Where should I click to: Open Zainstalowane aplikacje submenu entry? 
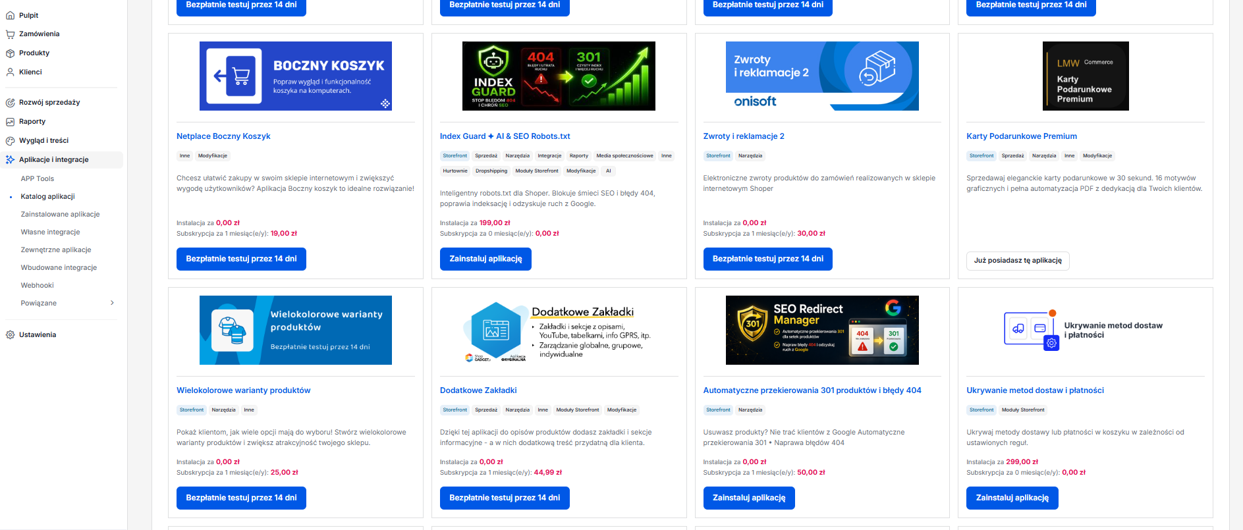61,215
